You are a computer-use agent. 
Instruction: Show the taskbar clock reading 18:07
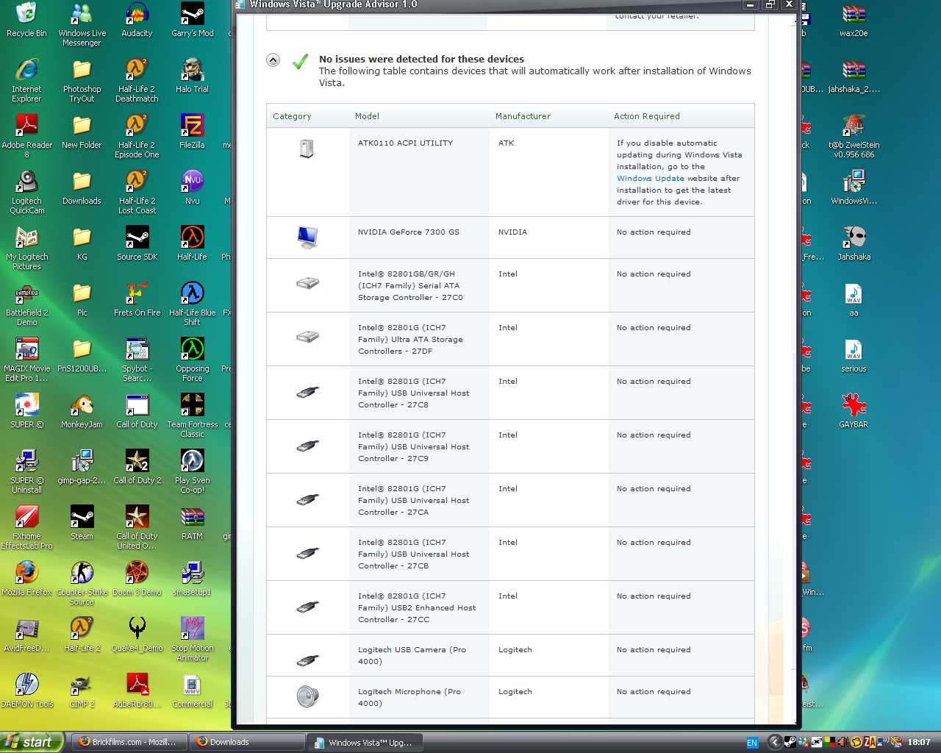point(919,743)
